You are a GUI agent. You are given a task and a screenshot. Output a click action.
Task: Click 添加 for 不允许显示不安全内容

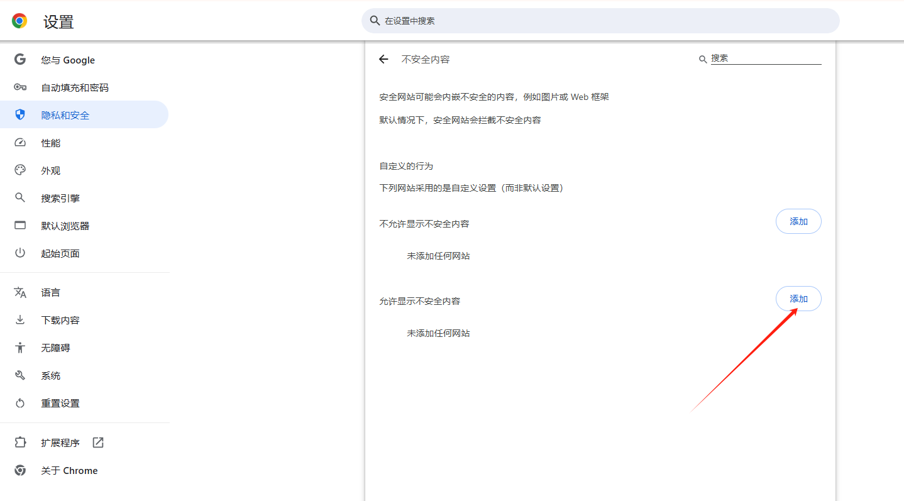coord(798,221)
